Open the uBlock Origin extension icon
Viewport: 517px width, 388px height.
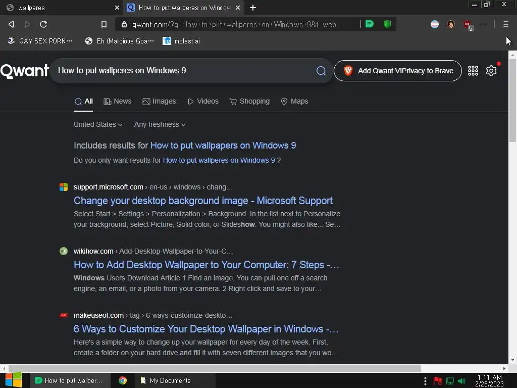(x=468, y=25)
